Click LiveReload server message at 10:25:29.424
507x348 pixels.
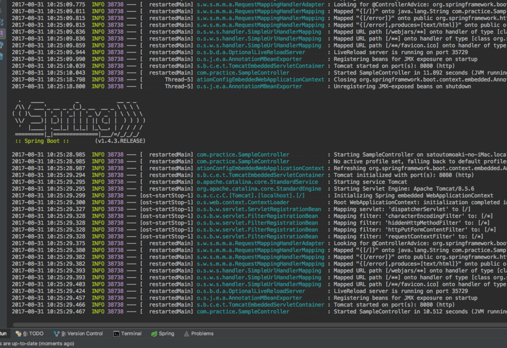(x=401, y=291)
